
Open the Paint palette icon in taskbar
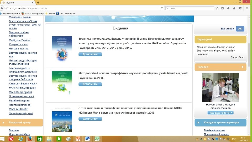pos(68,139)
